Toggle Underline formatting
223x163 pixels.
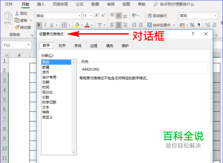pos(52,25)
